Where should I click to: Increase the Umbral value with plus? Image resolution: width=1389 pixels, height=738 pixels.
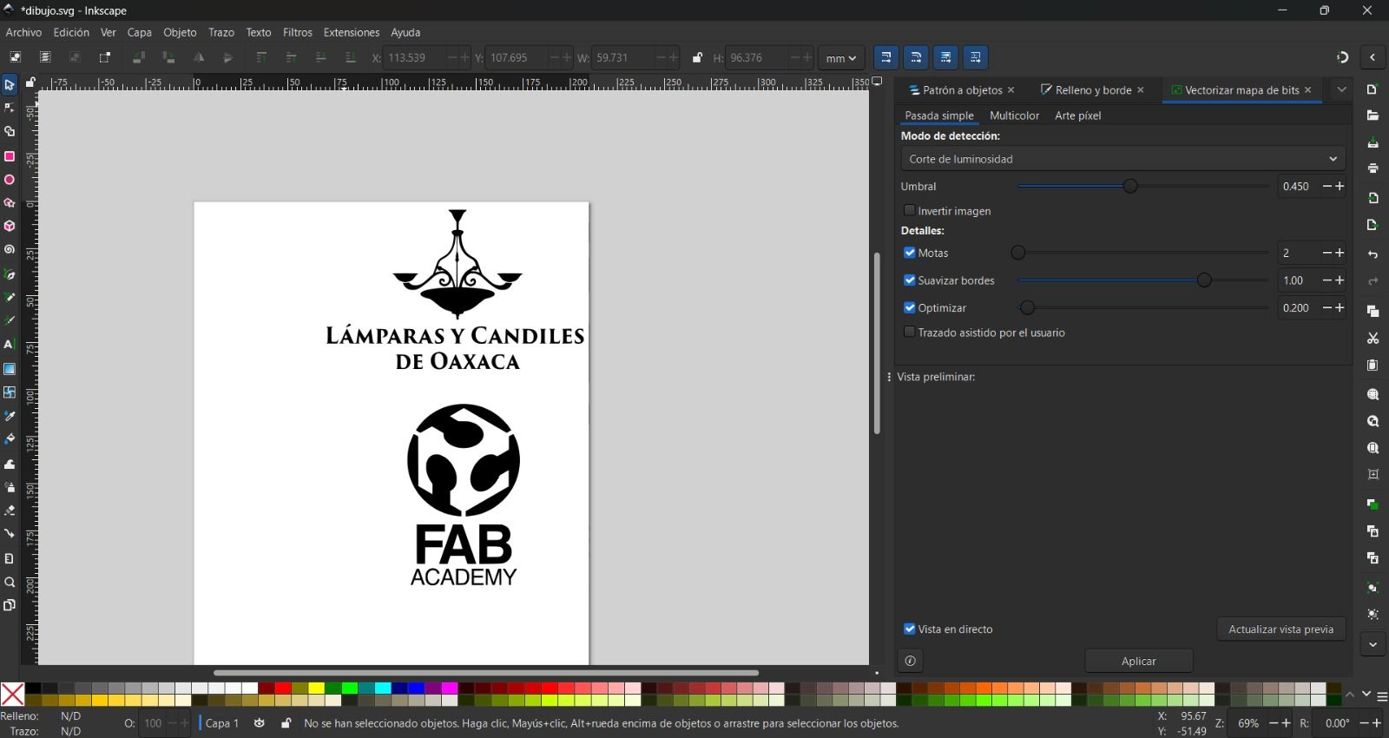pyautogui.click(x=1340, y=186)
